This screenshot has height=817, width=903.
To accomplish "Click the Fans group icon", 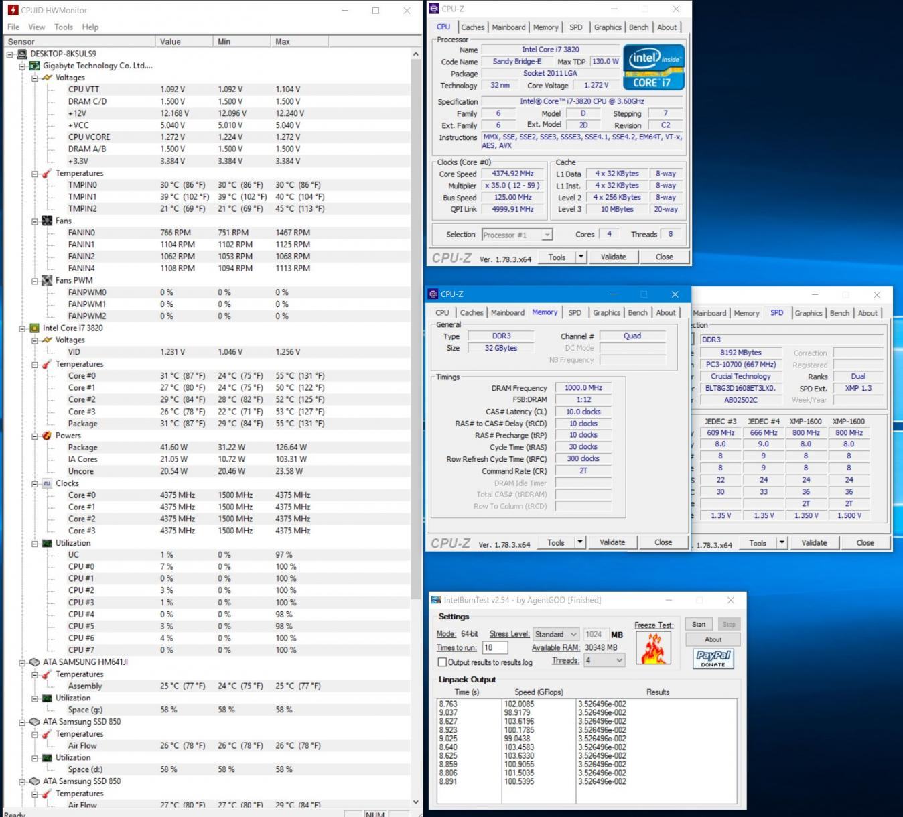I will click(x=47, y=221).
